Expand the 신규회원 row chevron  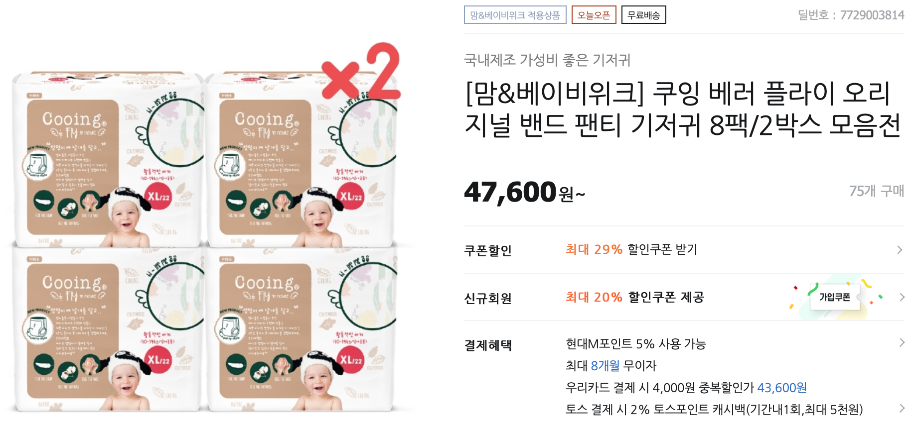[x=902, y=297]
